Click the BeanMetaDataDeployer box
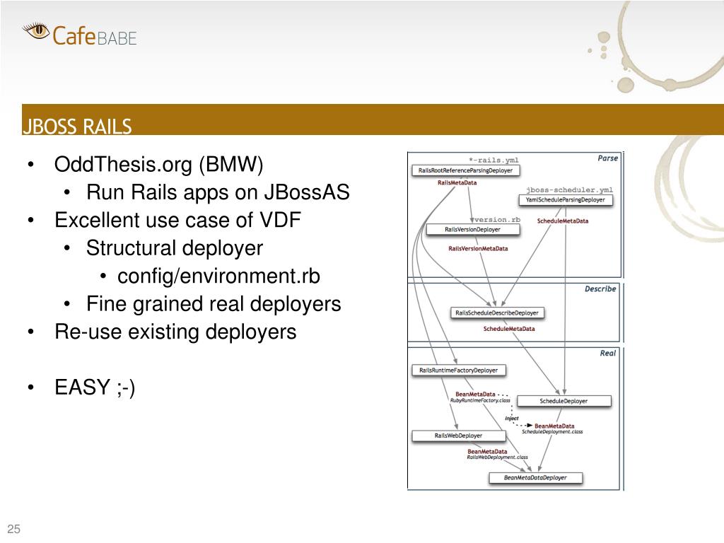Image resolution: width=724 pixels, height=543 pixels. [535, 478]
